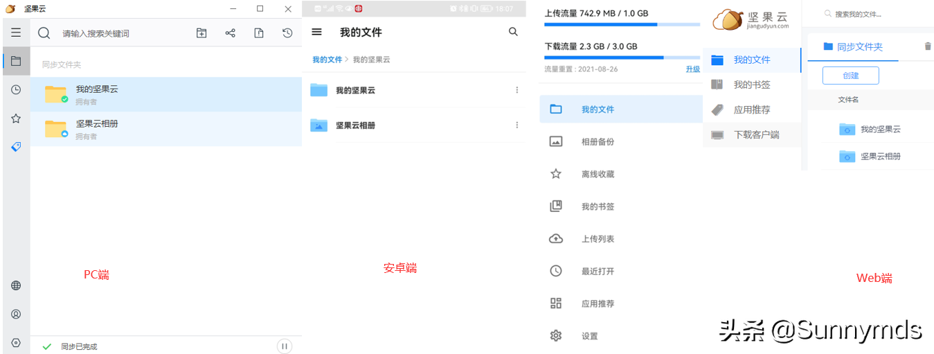Screen dimensions: 934x354
Task: Click the Android search magnifier icon
Action: pyautogui.click(x=513, y=32)
